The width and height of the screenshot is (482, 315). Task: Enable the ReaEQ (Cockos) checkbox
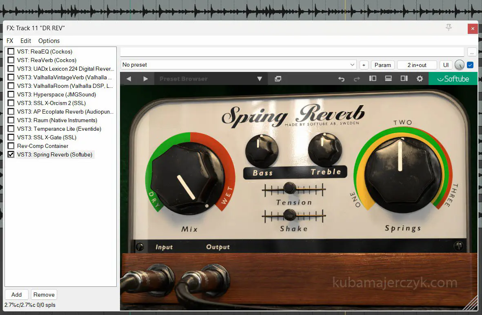pyautogui.click(x=11, y=51)
